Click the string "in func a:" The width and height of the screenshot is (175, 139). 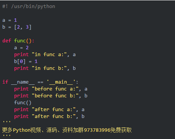(x=49, y=55)
